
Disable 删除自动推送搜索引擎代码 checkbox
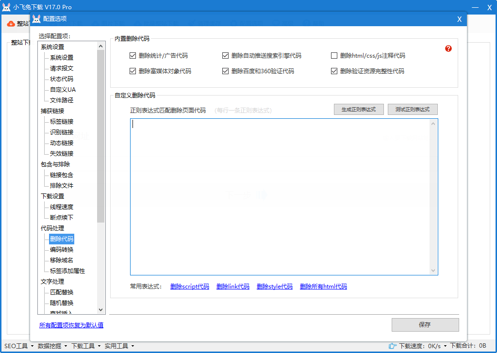226,56
